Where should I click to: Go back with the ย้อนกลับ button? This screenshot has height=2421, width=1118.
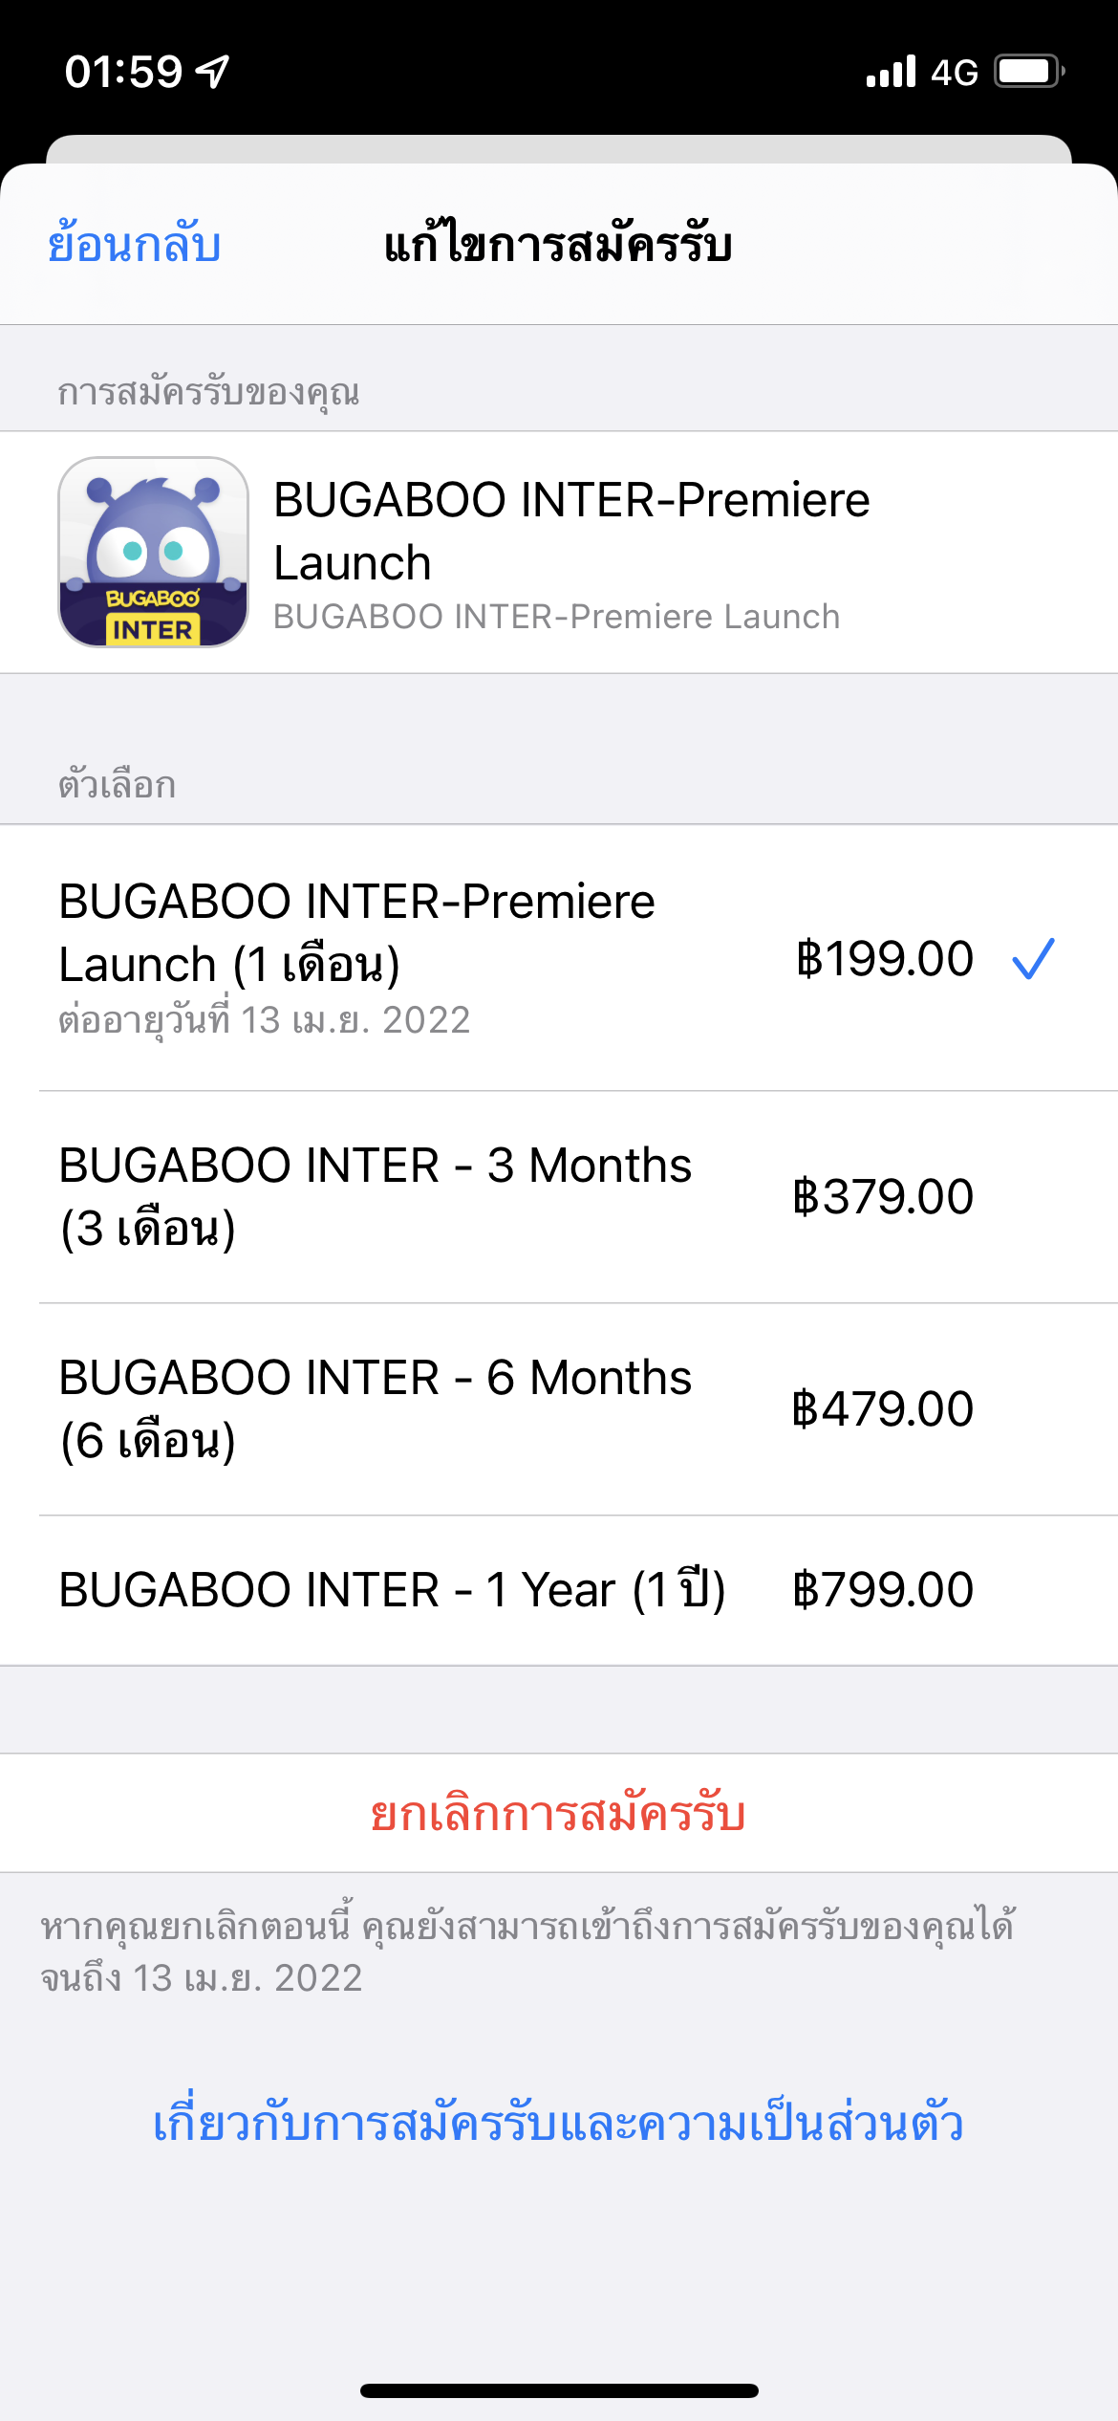point(135,245)
